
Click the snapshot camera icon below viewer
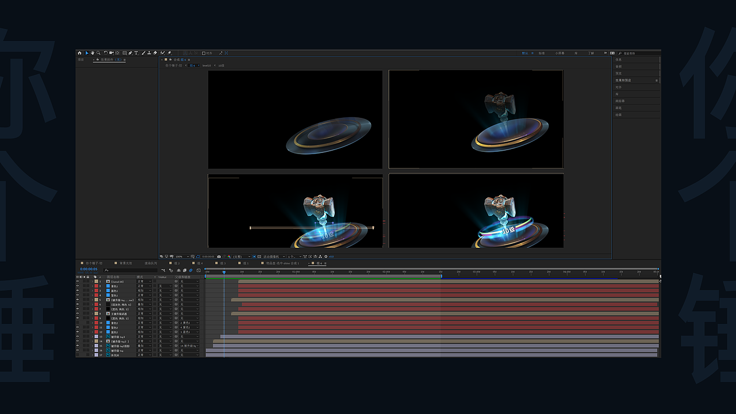point(219,256)
